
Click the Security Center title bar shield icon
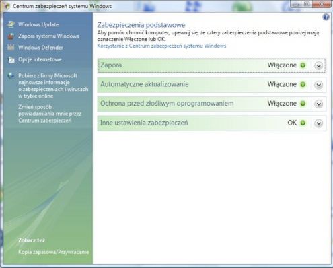[7, 6]
